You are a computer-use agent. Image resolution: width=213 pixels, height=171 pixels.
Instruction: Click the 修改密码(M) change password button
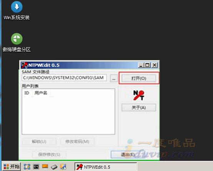tap(77, 141)
